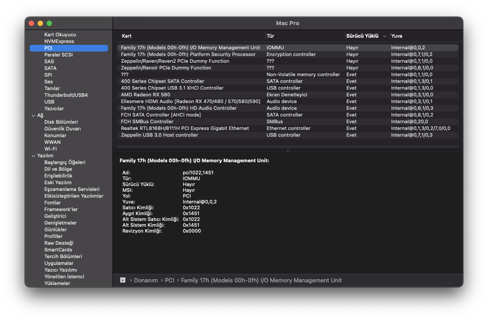Select the Wi-Fi sidebar entry
488x320 pixels.
[50, 149]
